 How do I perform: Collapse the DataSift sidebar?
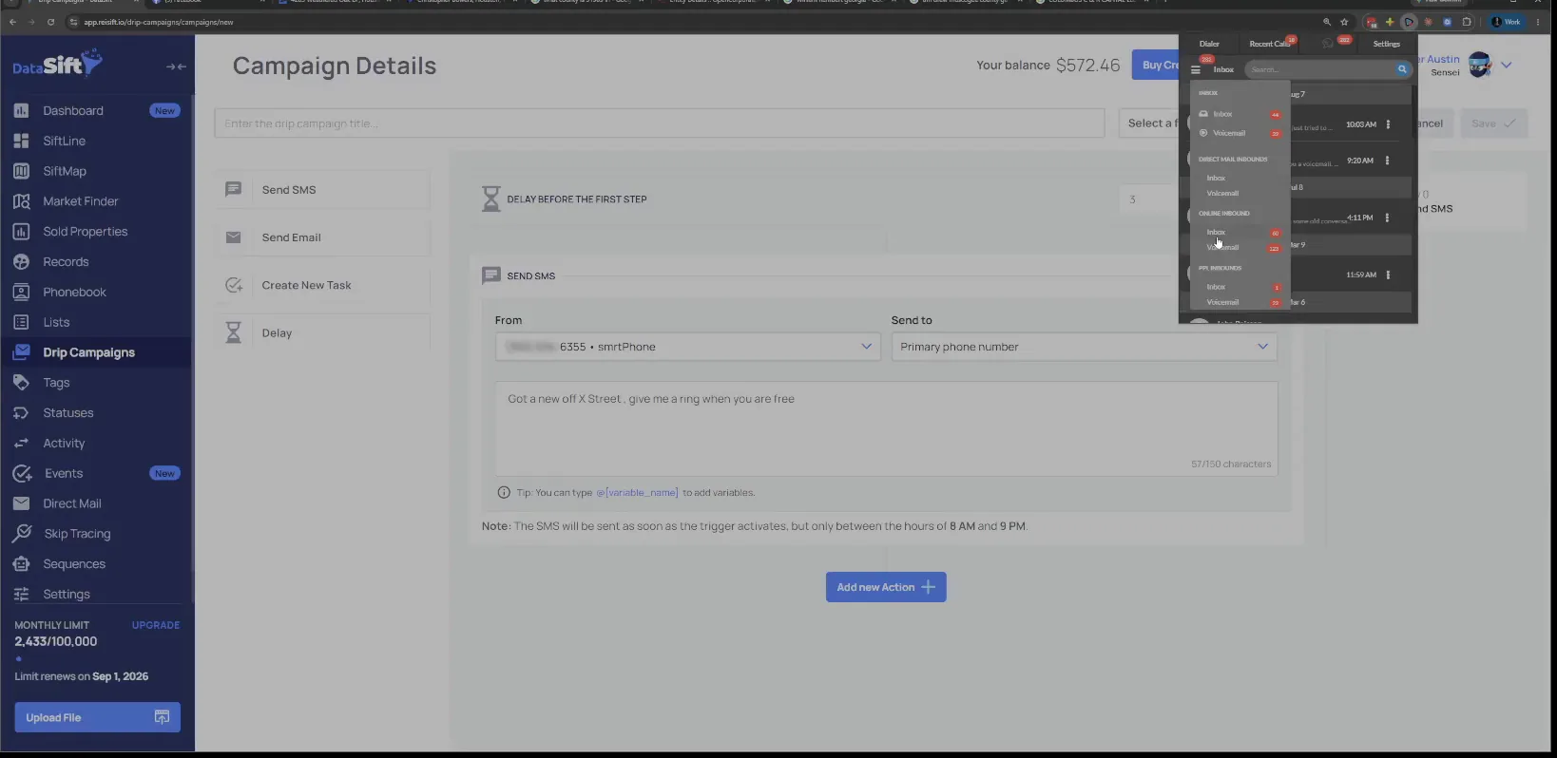[176, 66]
